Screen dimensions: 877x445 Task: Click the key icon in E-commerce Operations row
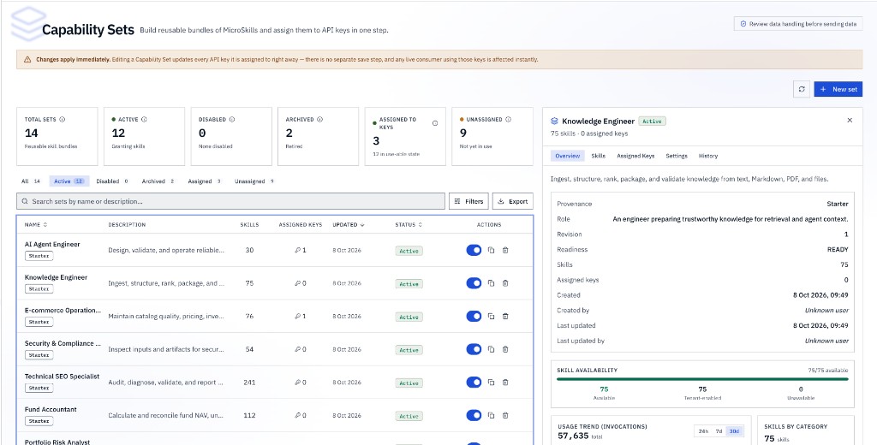pyautogui.click(x=297, y=317)
